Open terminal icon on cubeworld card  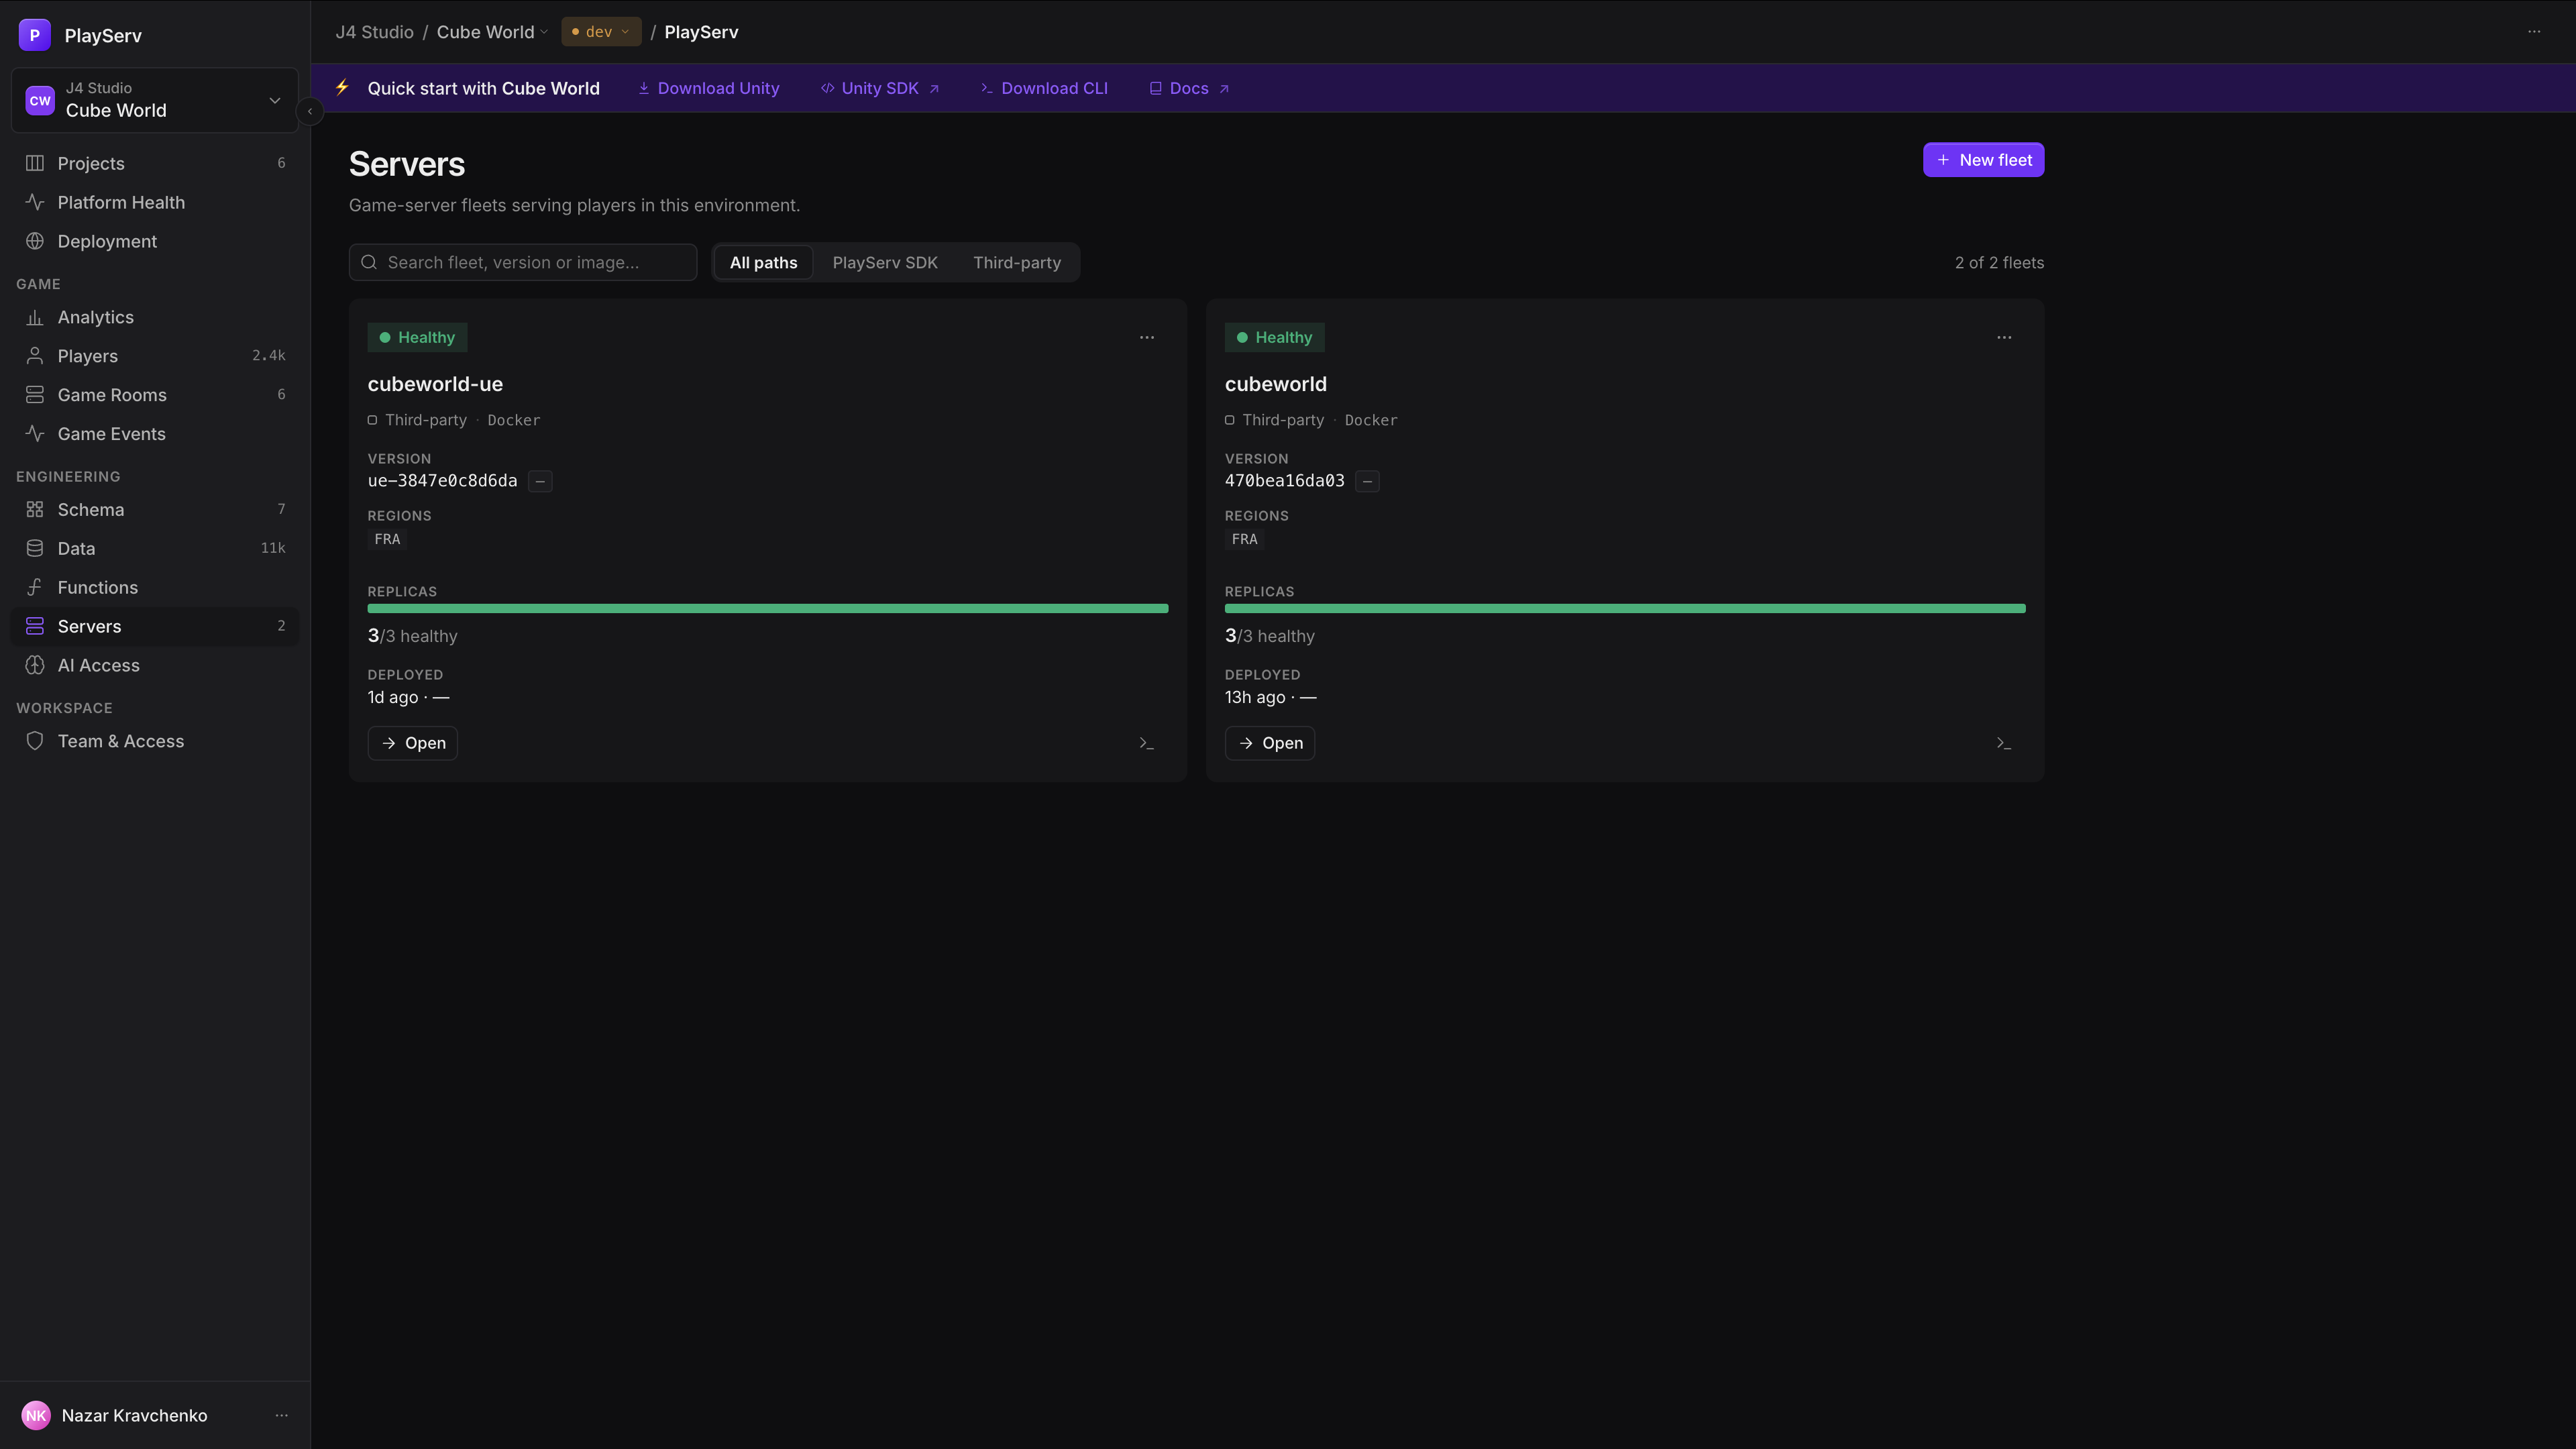pos(2004,743)
